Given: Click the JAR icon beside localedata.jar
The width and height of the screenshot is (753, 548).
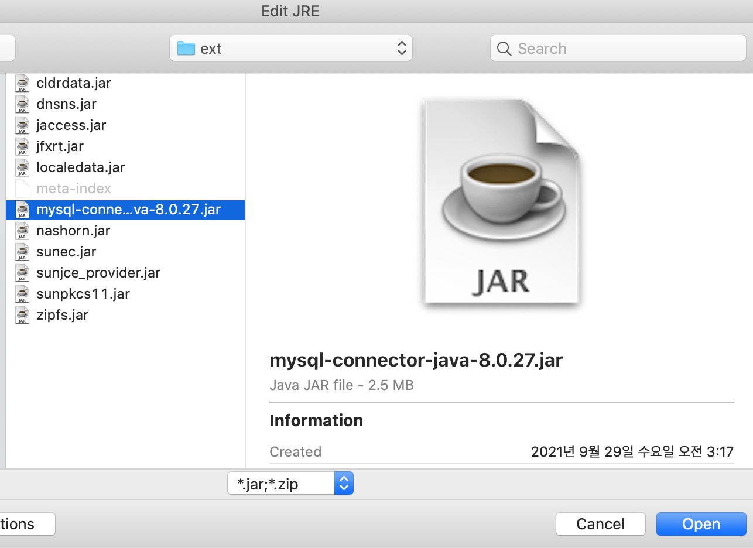Looking at the screenshot, I should tap(22, 167).
